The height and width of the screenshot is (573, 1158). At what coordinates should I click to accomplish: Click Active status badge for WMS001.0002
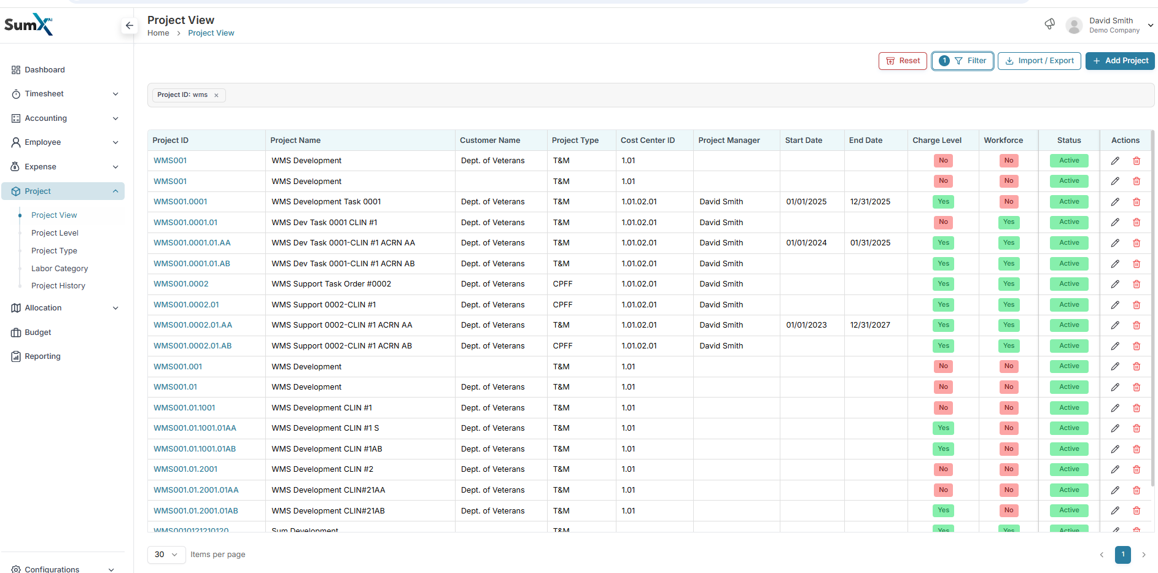click(1069, 284)
